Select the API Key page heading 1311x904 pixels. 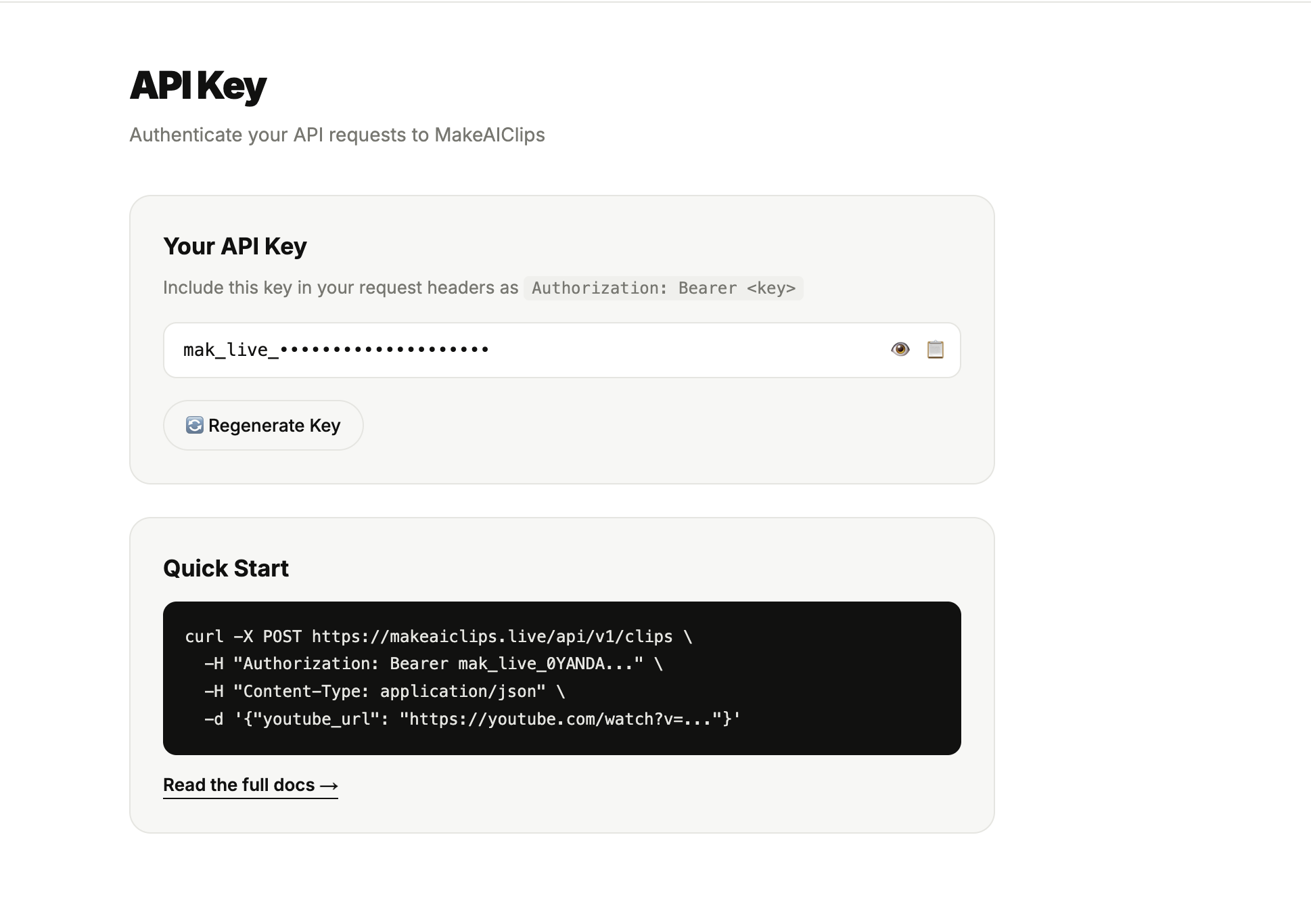coord(198,85)
